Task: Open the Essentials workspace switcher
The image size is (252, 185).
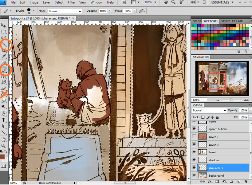Action: click(x=226, y=2)
